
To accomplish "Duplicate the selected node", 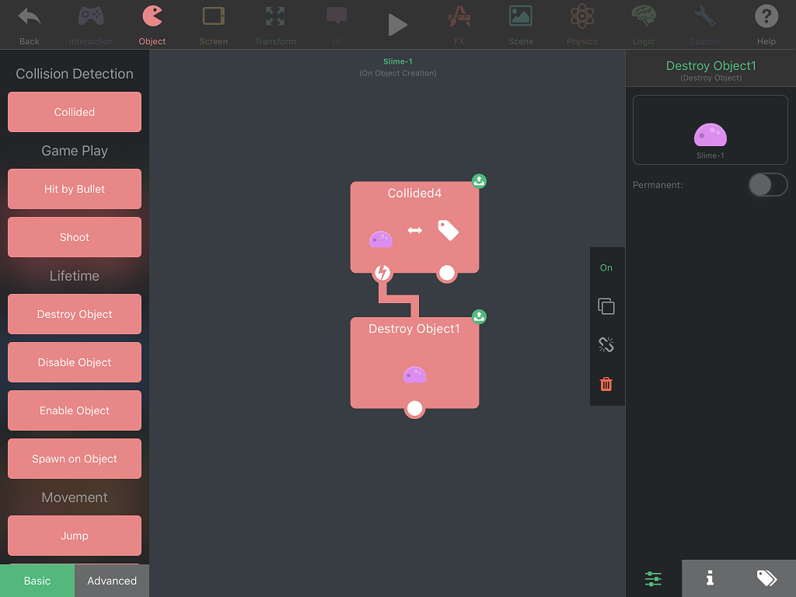I will [606, 306].
